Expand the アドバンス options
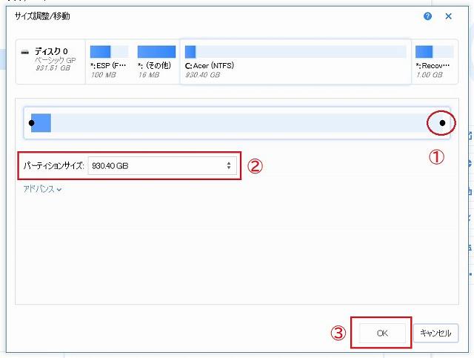474x358 pixels. click(42, 190)
